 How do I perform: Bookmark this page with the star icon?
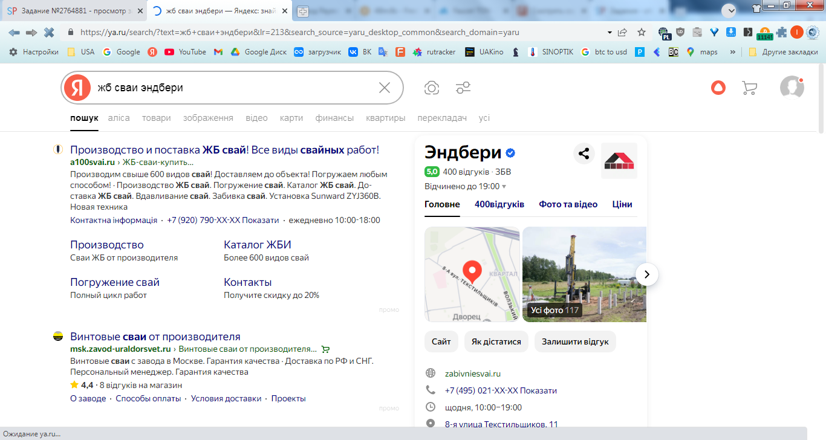[x=642, y=33]
